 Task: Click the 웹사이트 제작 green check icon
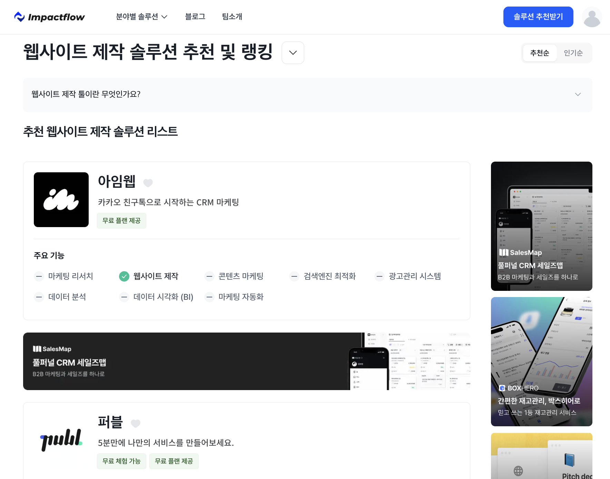124,276
